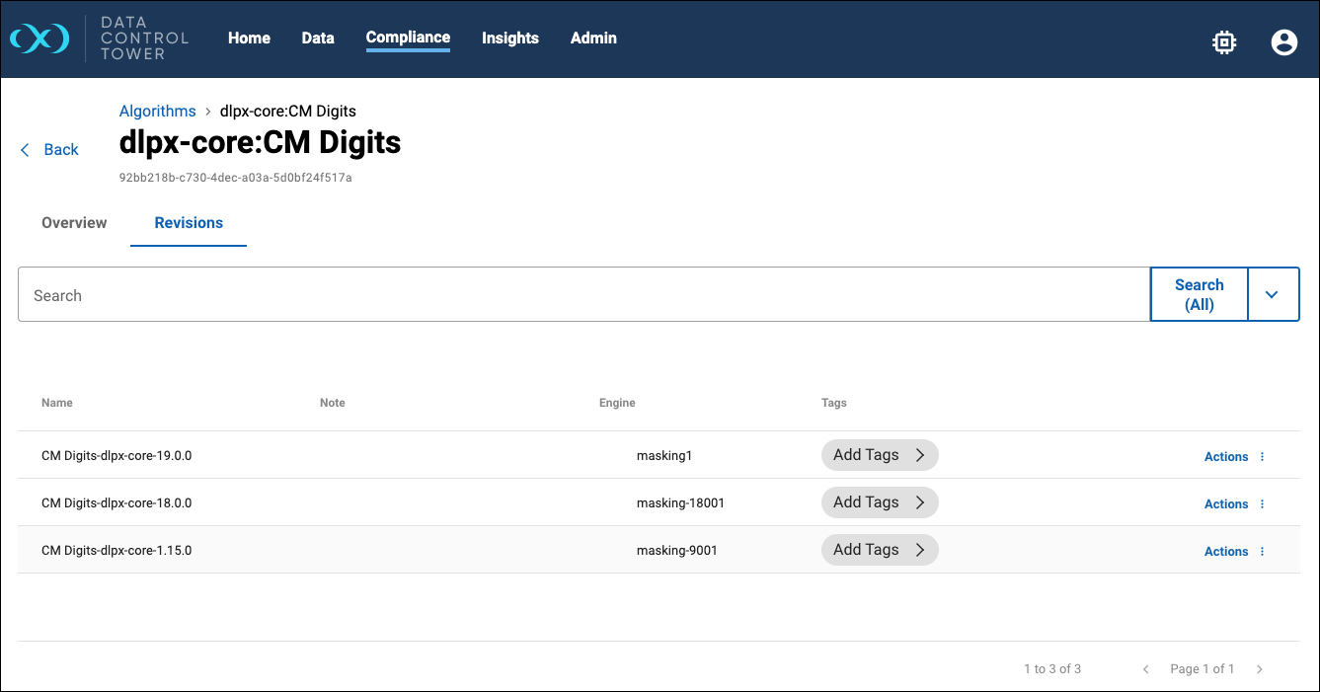This screenshot has height=692, width=1320.
Task: Click the Search (All) button
Action: pyautogui.click(x=1199, y=294)
